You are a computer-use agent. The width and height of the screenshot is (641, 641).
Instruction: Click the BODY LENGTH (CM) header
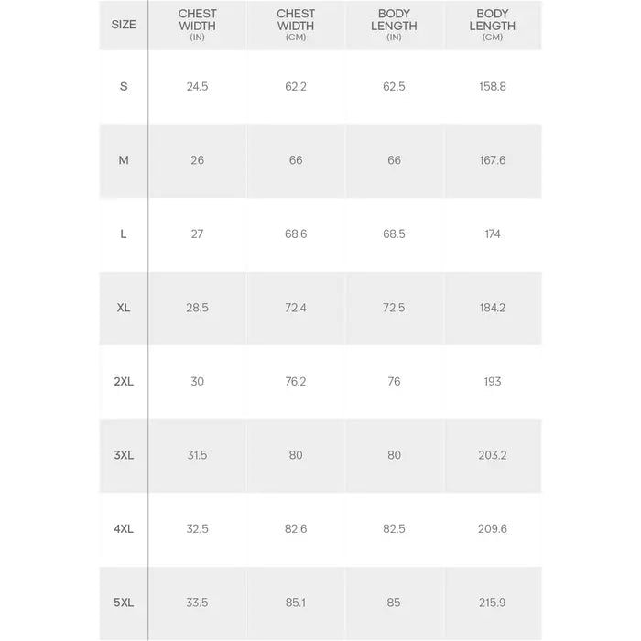tap(493, 25)
